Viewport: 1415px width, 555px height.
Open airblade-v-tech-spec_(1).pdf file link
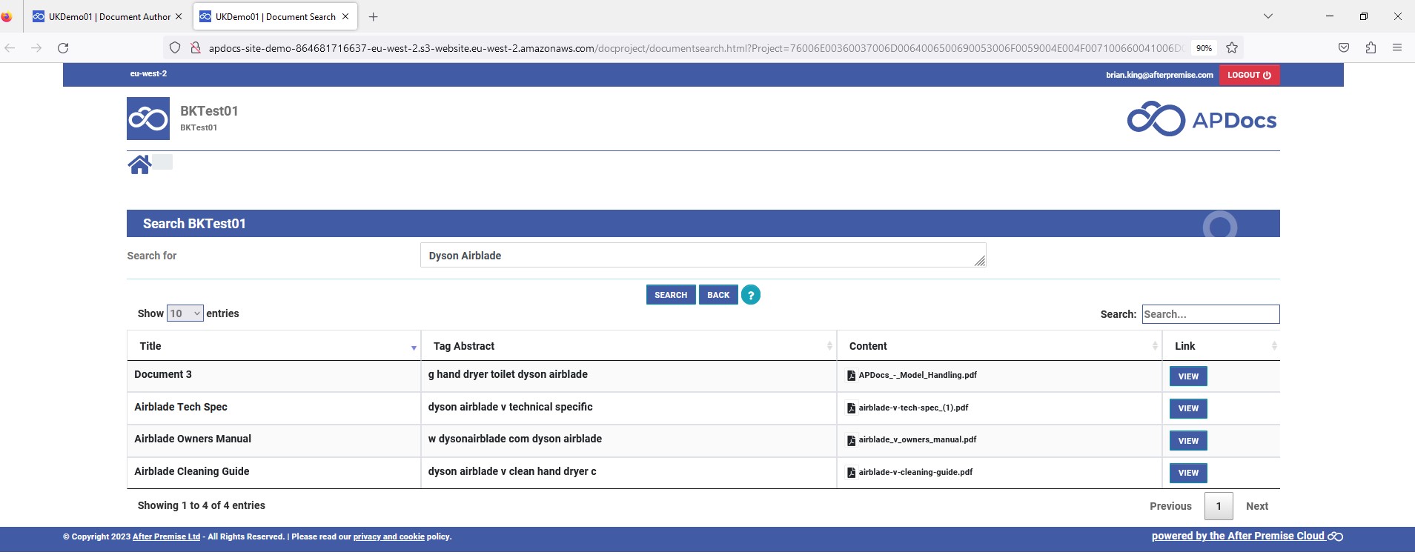pos(913,408)
